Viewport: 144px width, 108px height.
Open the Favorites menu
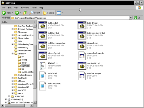coord(25,8)
